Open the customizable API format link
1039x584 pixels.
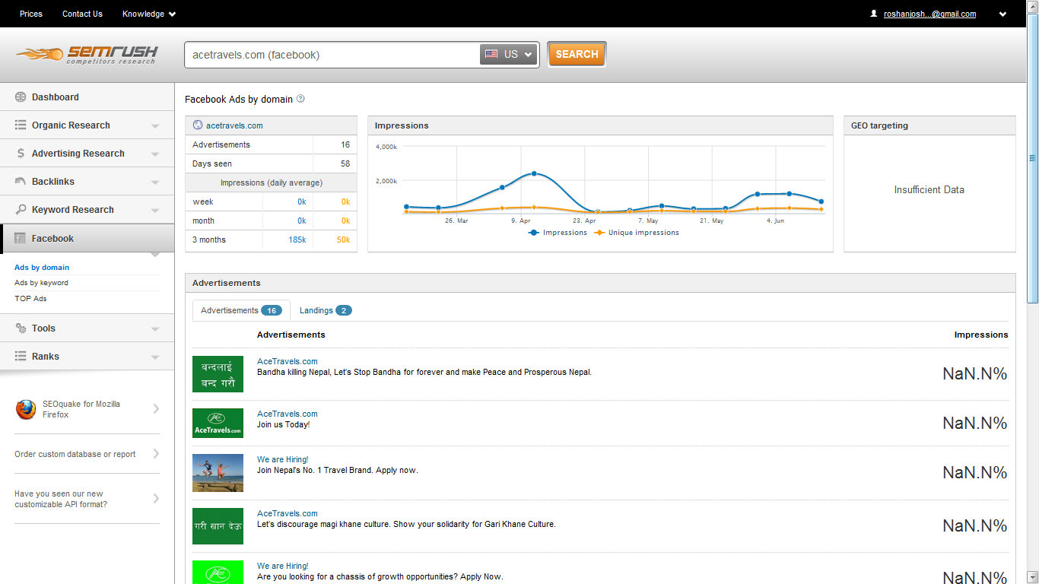(61, 499)
